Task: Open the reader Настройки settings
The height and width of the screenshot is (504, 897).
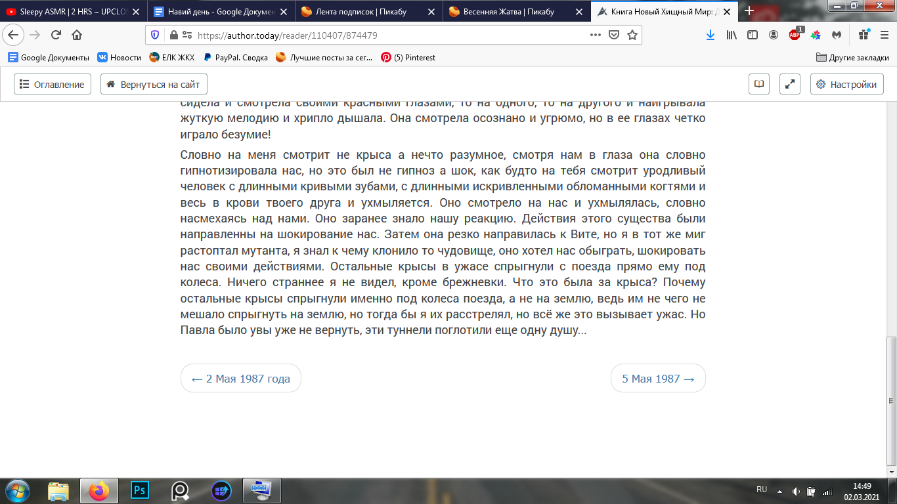Action: coord(846,84)
